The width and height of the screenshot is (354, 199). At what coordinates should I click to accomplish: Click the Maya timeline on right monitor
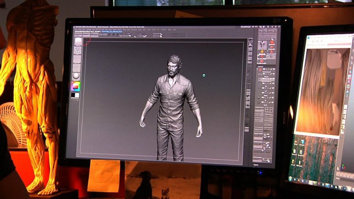click(345, 175)
